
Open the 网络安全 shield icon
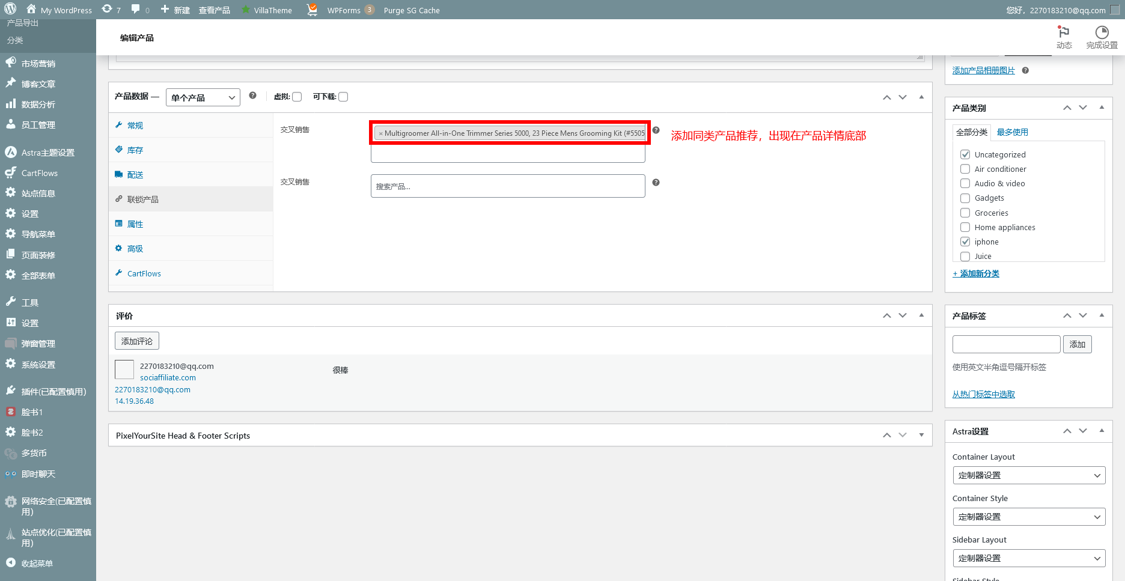pos(11,501)
